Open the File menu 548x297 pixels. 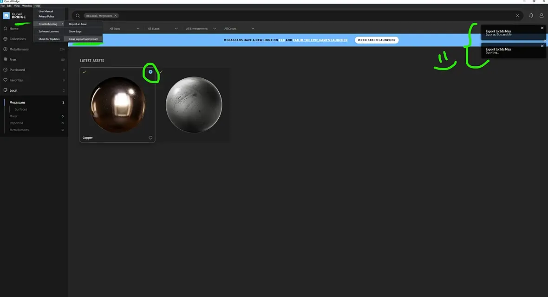[x=2, y=6]
